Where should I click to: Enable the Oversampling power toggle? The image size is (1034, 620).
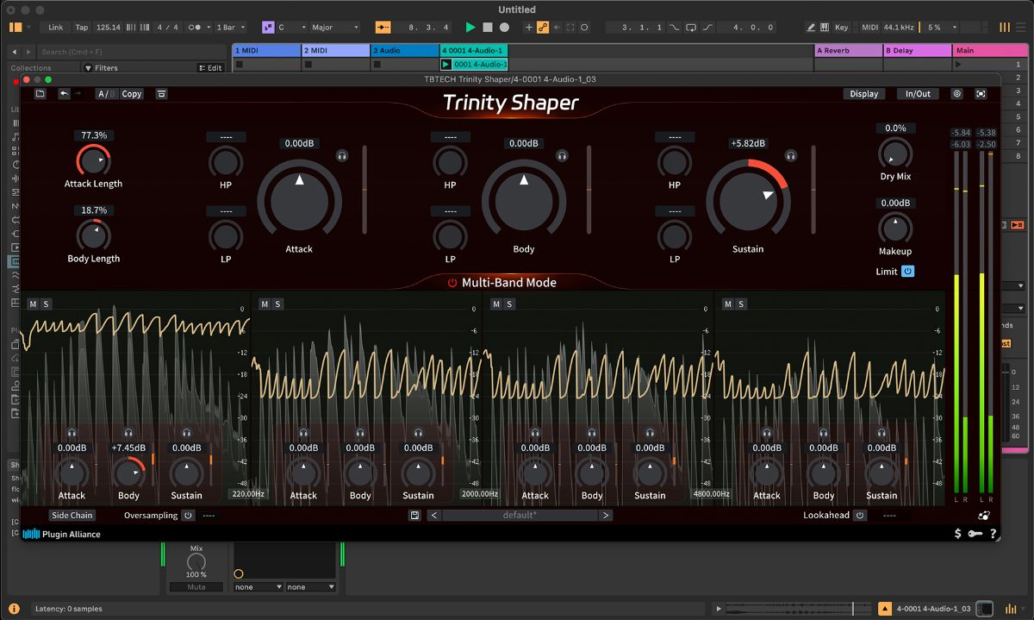tap(187, 515)
